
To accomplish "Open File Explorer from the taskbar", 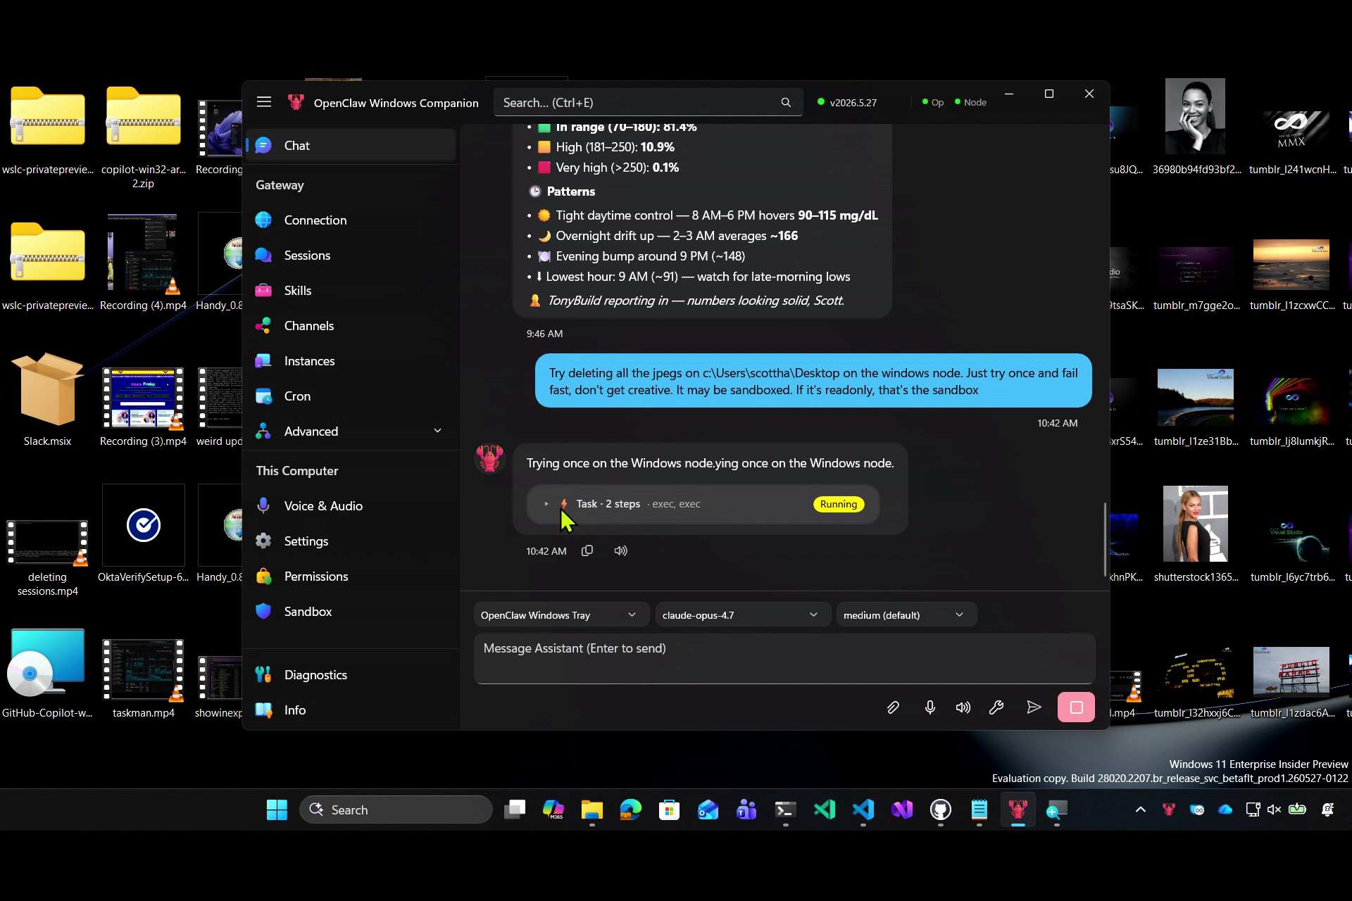I will pos(591,809).
